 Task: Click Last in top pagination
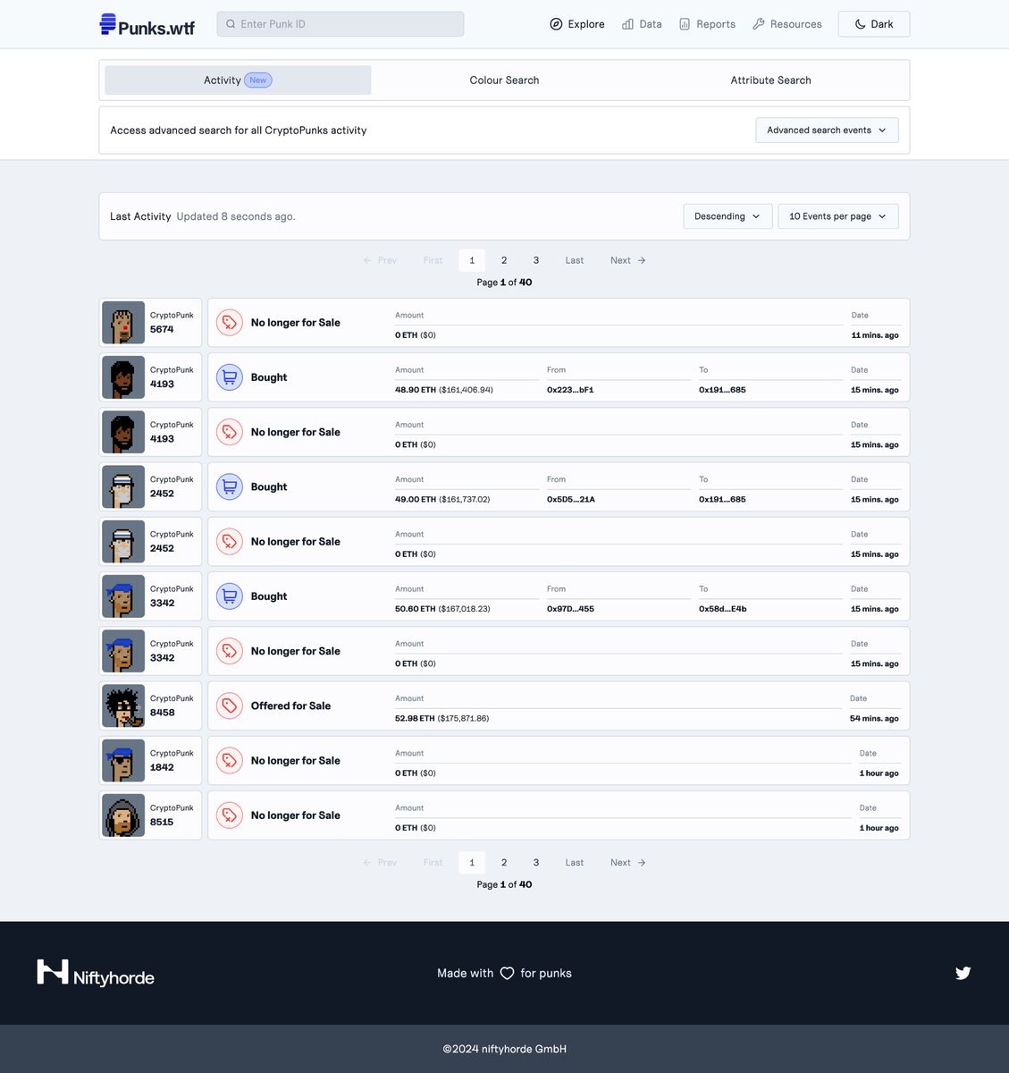(x=575, y=260)
